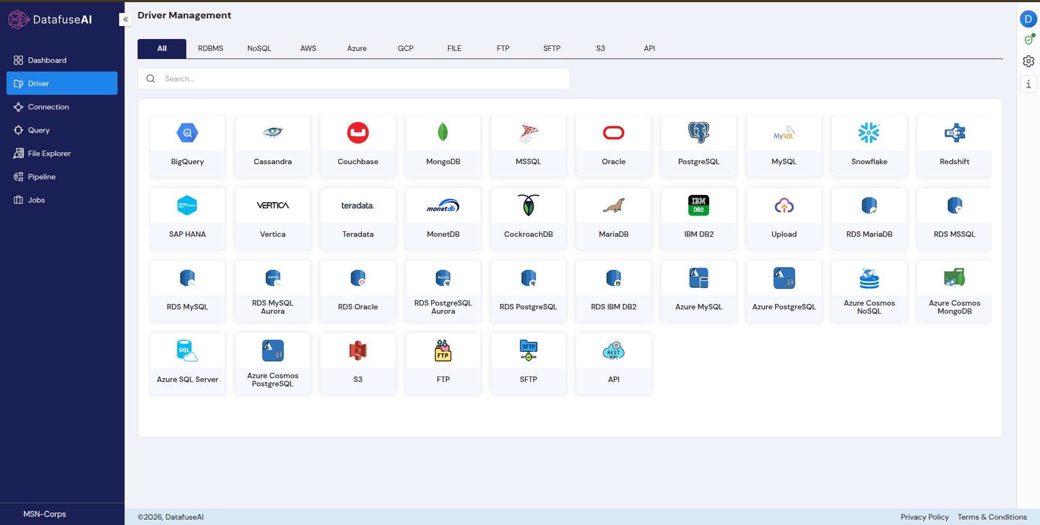
Task: Open the Privacy Policy link
Action: 925,517
